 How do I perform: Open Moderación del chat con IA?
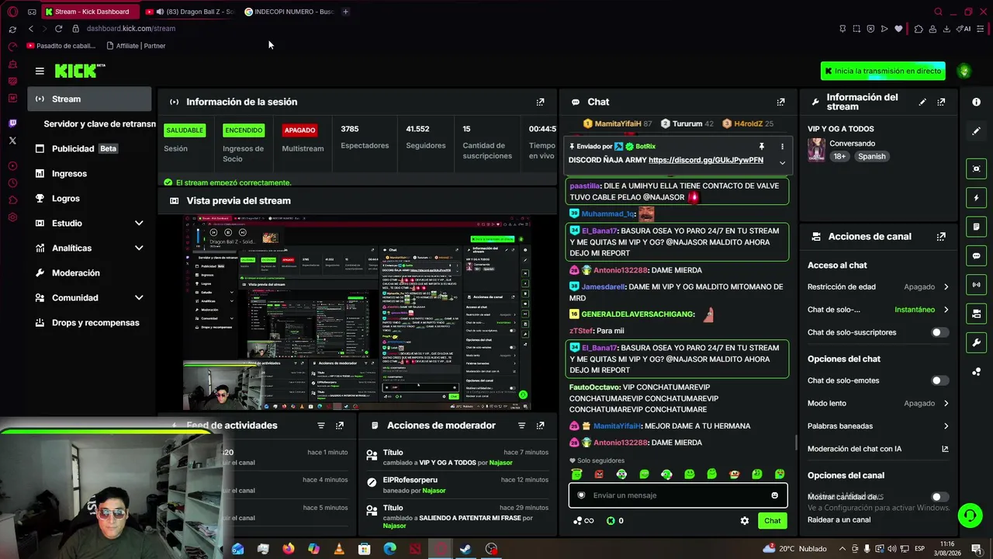878,449
